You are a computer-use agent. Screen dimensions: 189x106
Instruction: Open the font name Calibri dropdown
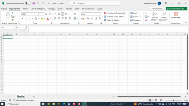[x=37, y=14]
